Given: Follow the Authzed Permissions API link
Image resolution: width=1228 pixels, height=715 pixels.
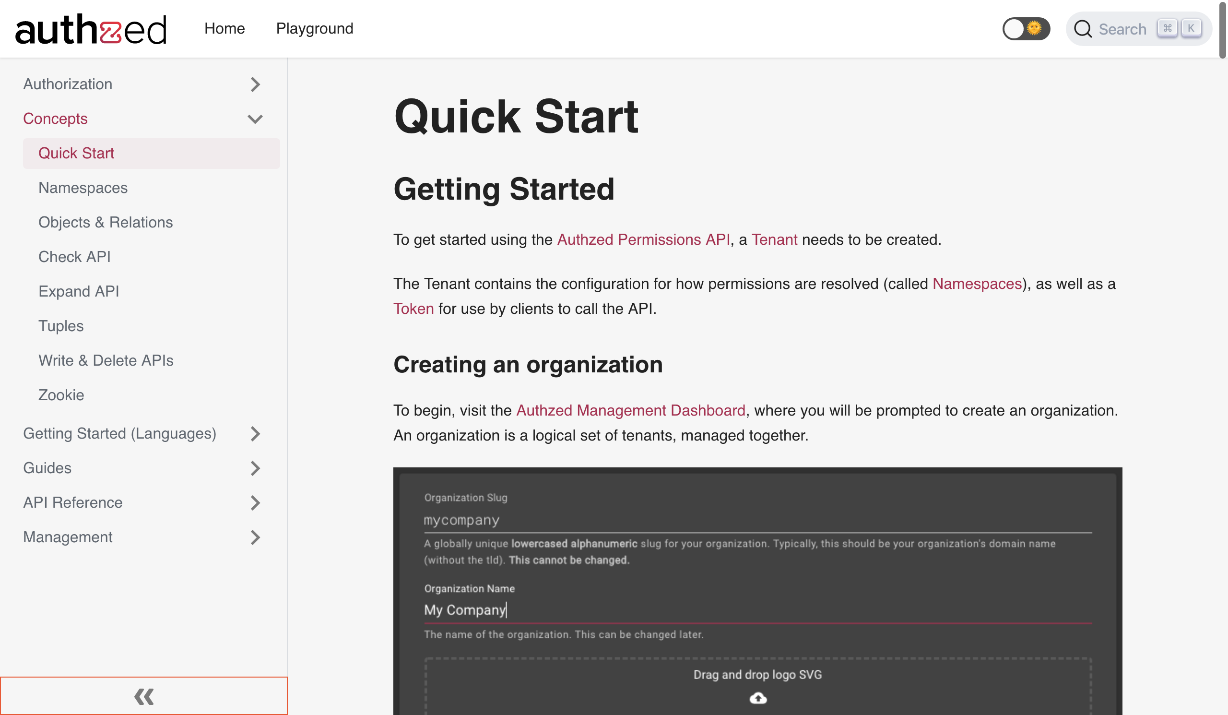Looking at the screenshot, I should (643, 240).
